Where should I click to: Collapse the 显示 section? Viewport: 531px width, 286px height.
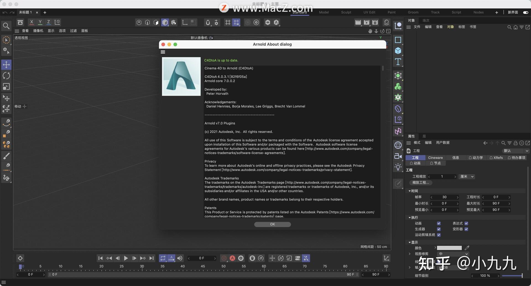(410, 242)
